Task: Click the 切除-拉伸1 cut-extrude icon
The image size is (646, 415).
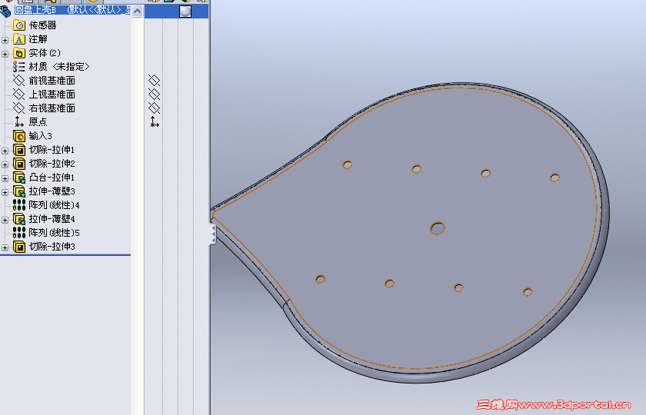Action: (19, 149)
